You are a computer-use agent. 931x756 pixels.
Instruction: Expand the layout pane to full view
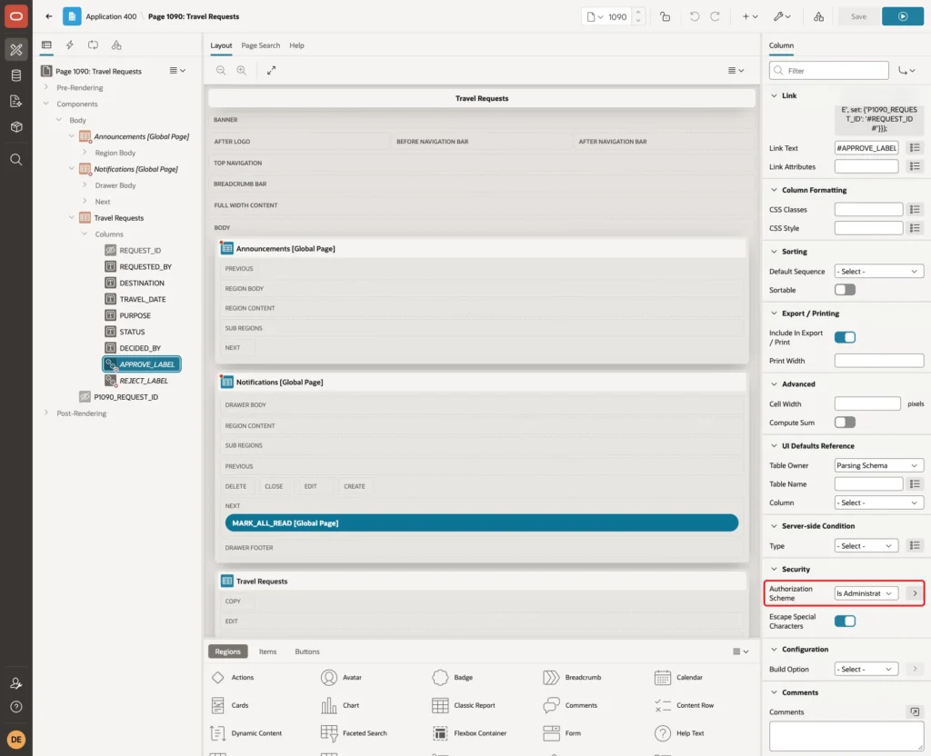coord(271,71)
